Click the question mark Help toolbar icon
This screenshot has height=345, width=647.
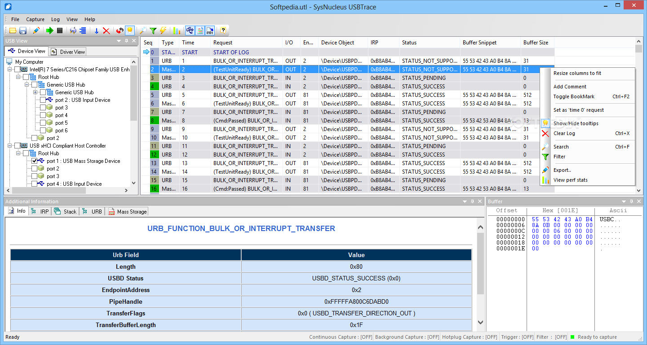click(x=223, y=31)
